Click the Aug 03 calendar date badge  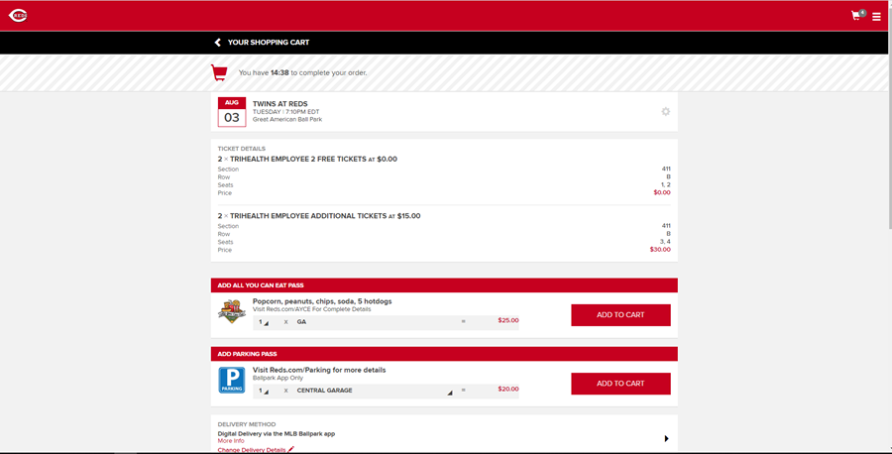point(232,112)
